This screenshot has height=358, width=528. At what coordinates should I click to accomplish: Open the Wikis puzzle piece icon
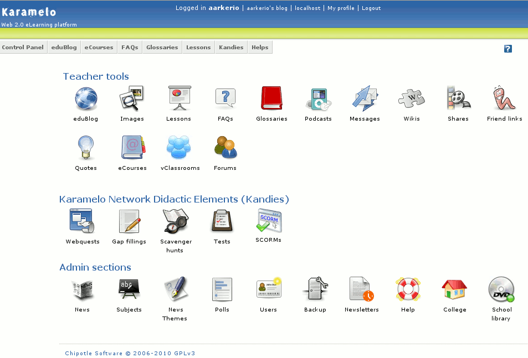tap(412, 98)
